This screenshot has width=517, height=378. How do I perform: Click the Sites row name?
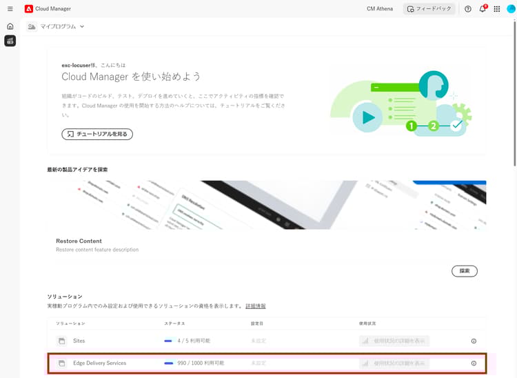click(x=79, y=341)
